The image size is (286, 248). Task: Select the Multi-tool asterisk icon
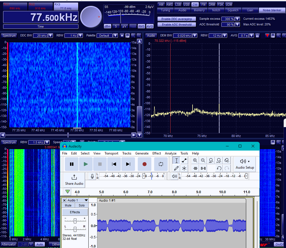coord(184,168)
